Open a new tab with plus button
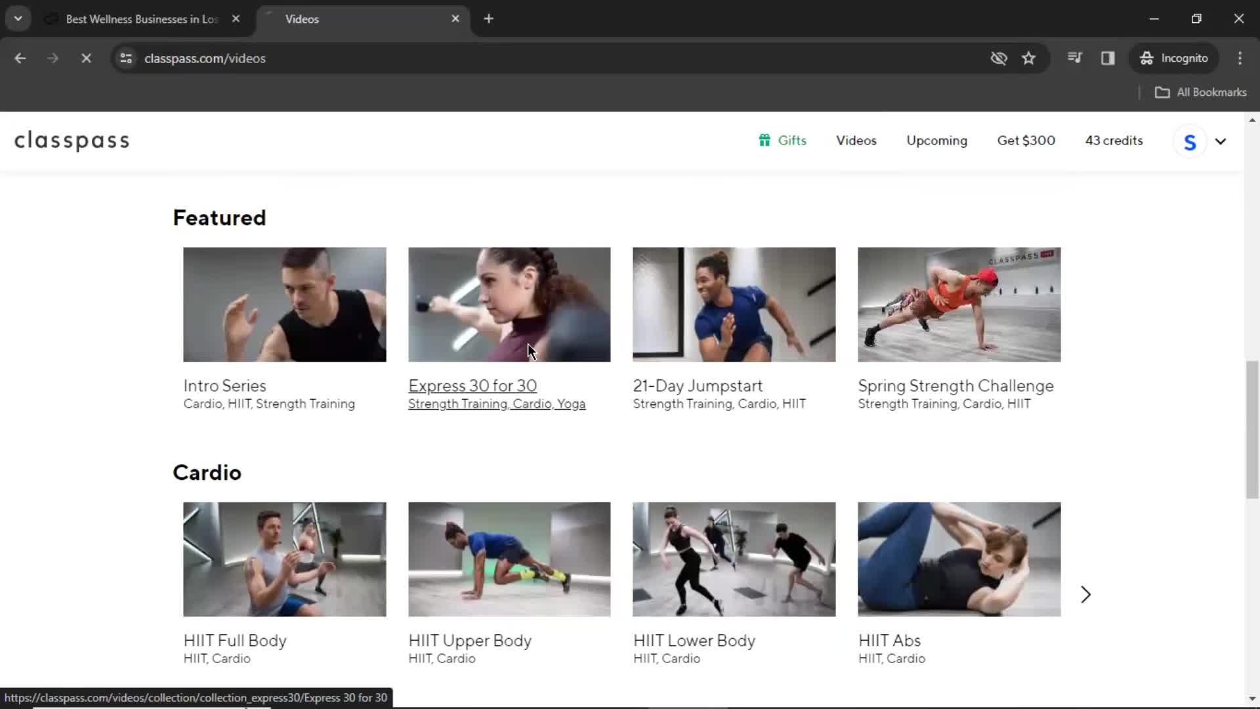Image resolution: width=1260 pixels, height=709 pixels. (x=488, y=19)
